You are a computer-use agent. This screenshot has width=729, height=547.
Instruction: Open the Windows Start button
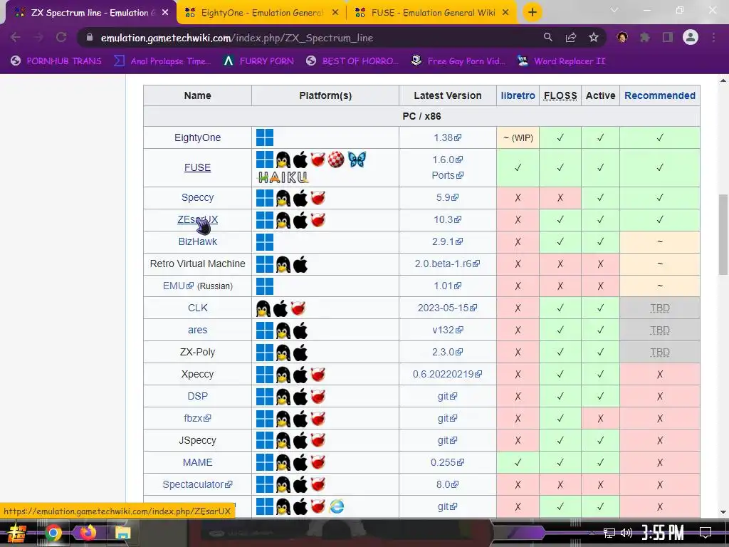pyautogui.click(x=17, y=533)
